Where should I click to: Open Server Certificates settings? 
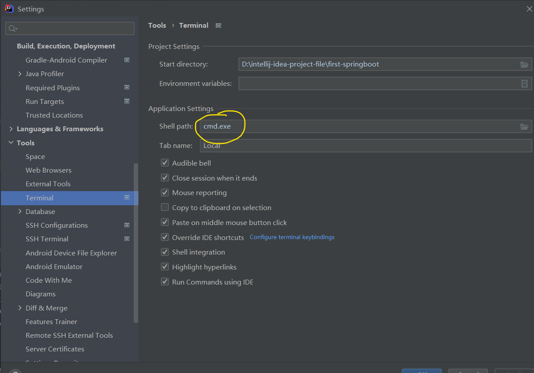pos(55,349)
